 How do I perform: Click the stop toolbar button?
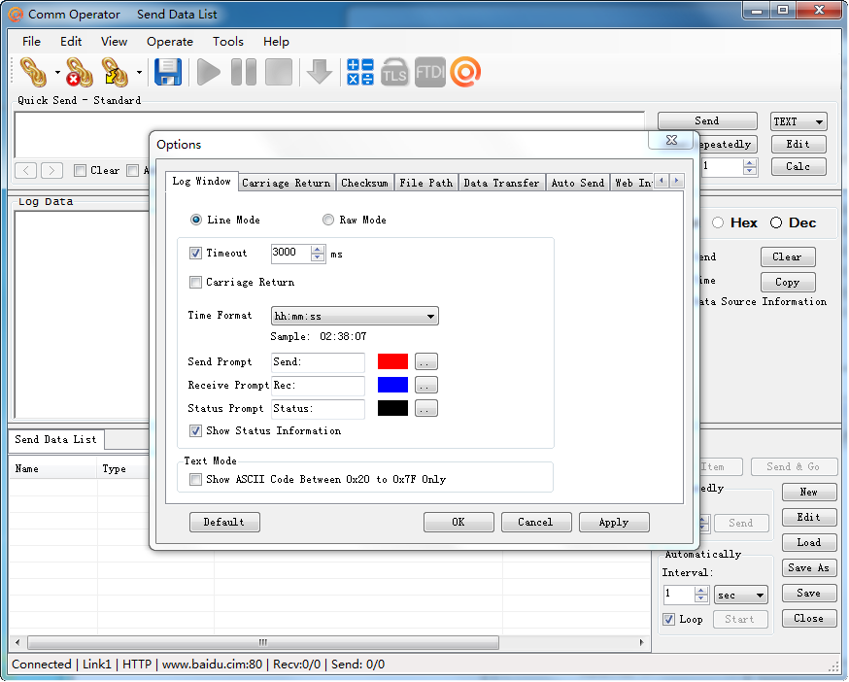pos(279,72)
